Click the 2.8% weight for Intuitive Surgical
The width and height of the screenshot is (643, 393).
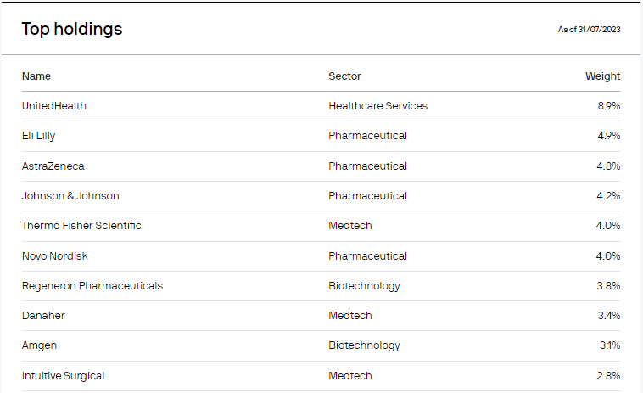point(608,376)
